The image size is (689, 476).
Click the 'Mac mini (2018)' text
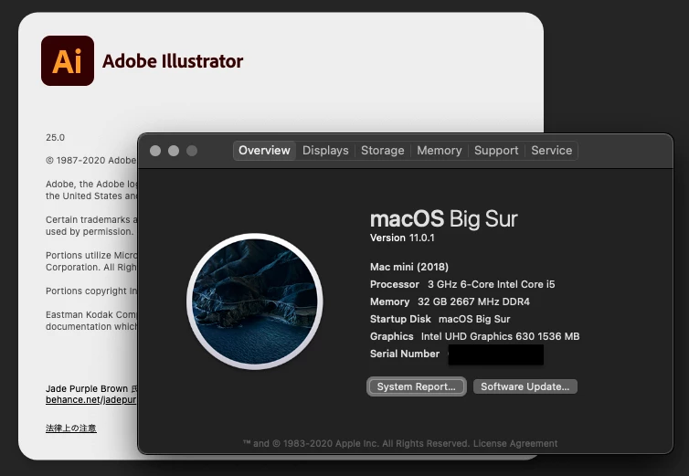click(x=409, y=267)
